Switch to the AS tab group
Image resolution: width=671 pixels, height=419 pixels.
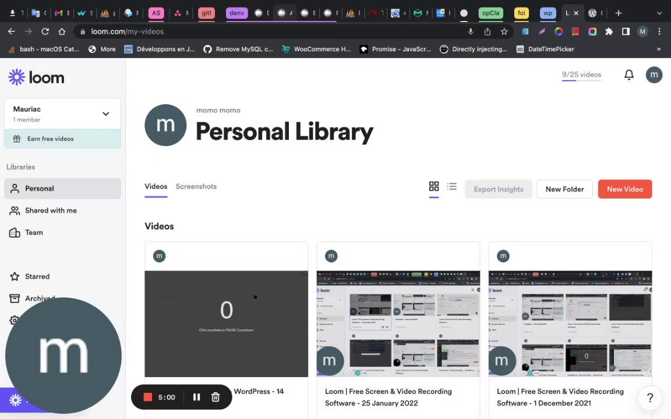click(156, 13)
